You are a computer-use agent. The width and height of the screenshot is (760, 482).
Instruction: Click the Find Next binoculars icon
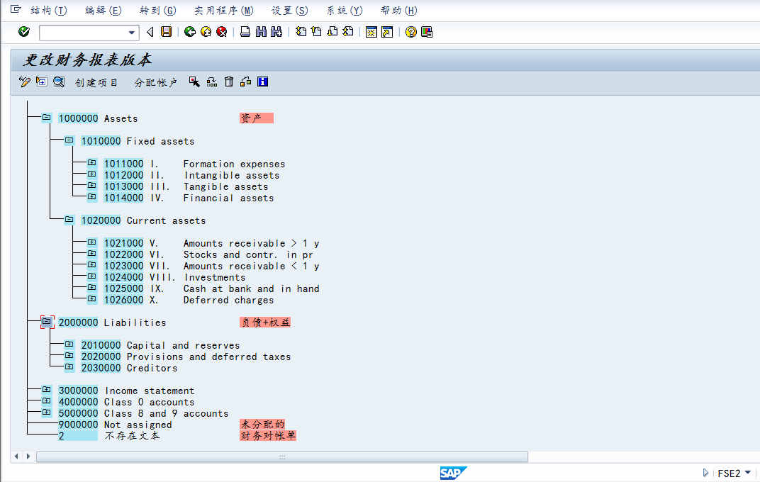click(x=276, y=32)
